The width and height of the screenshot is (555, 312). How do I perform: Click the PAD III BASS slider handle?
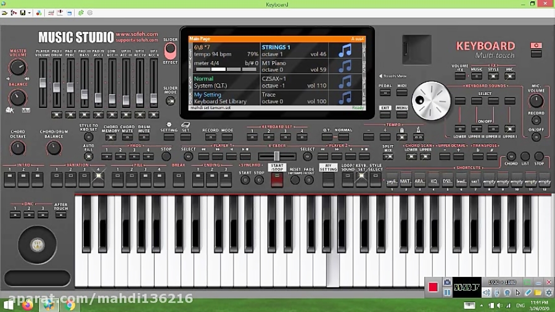[84, 94]
